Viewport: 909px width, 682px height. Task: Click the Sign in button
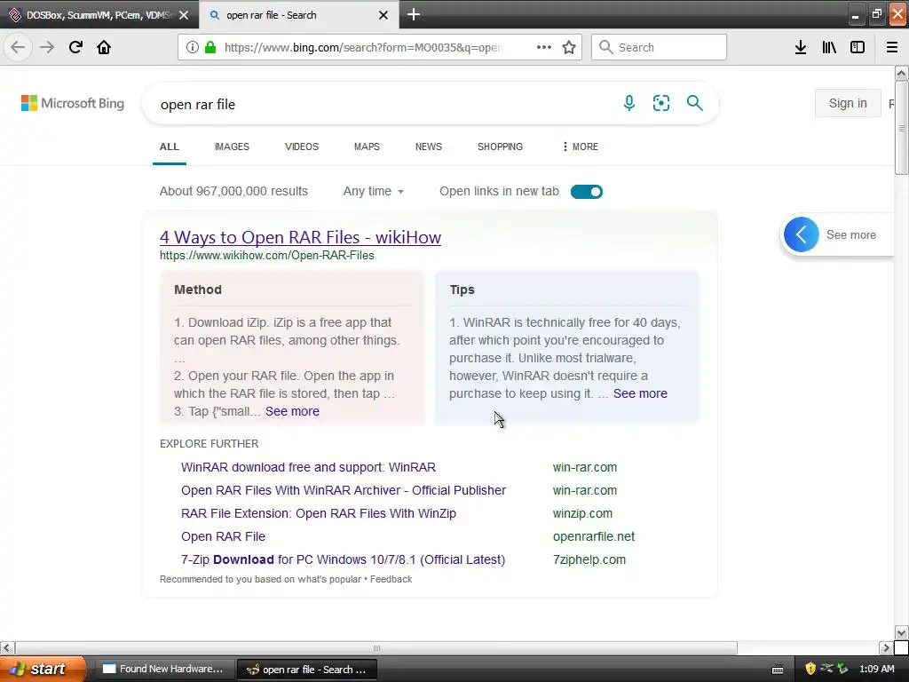click(848, 103)
